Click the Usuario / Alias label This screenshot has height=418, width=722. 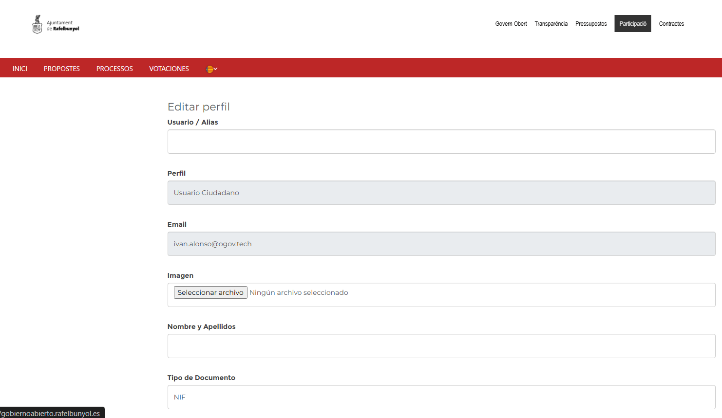[192, 122]
